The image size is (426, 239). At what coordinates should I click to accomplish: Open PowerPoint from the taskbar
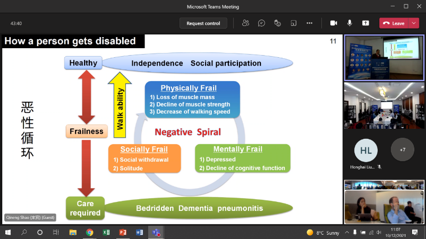pyautogui.click(x=123, y=232)
